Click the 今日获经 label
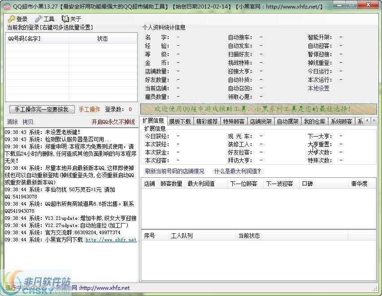The width and height of the screenshot is (382, 296). 157,136
